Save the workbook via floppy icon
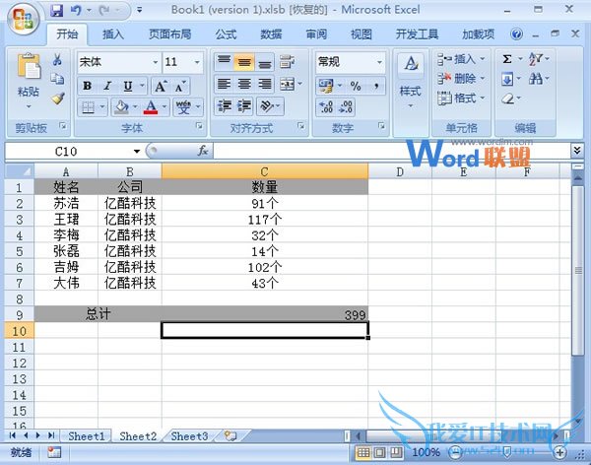The width and height of the screenshot is (591, 465). 56,10
